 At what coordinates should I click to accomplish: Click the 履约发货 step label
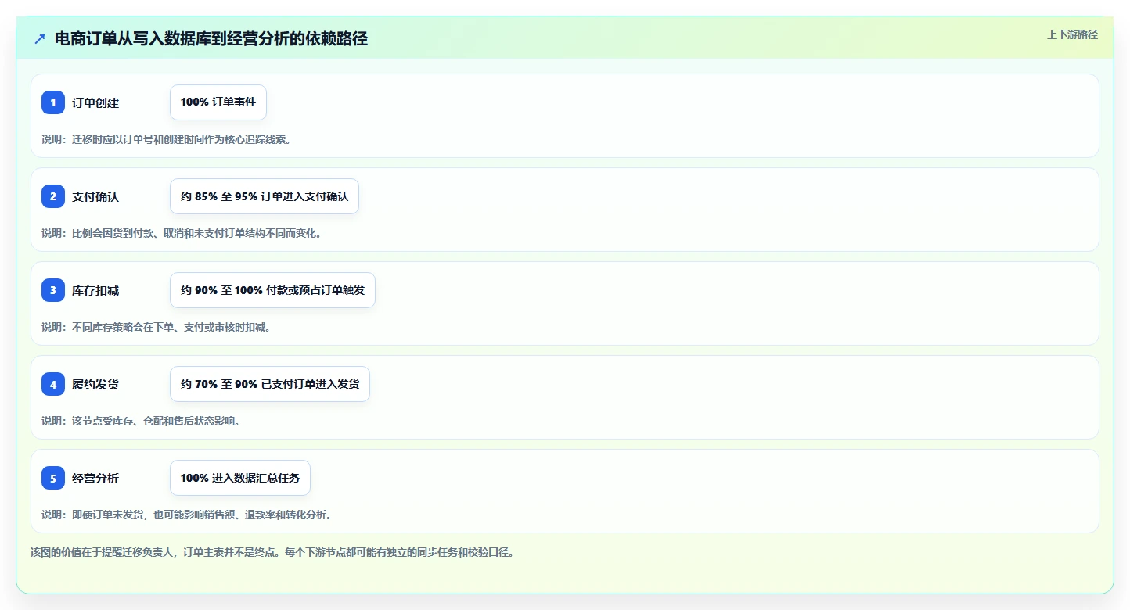click(x=95, y=384)
